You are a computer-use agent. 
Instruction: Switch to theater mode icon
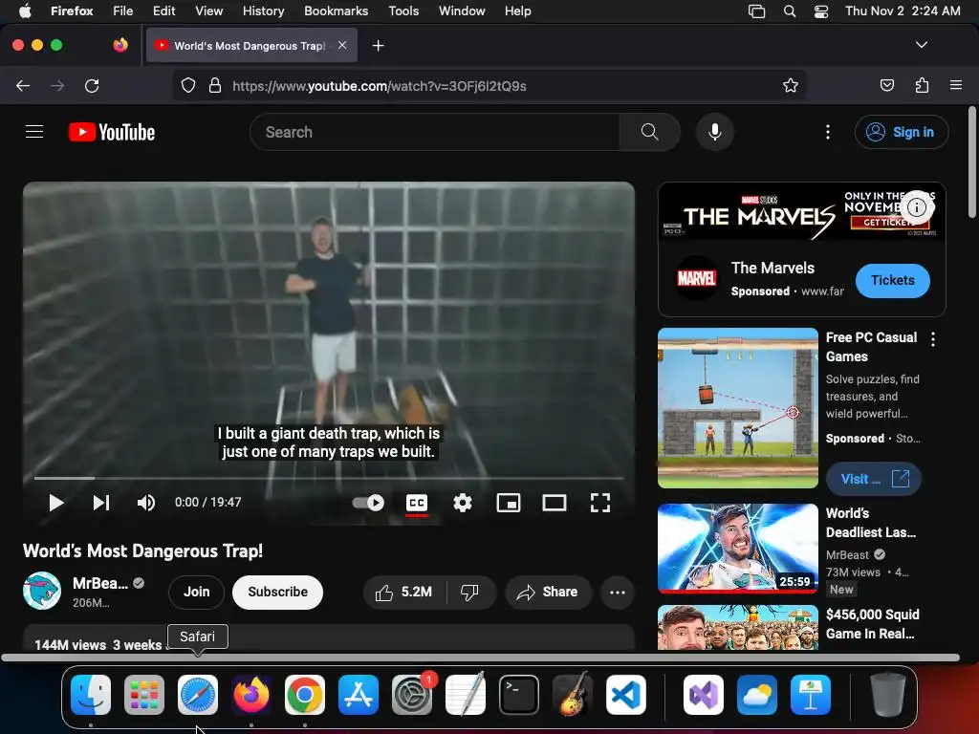[554, 503]
